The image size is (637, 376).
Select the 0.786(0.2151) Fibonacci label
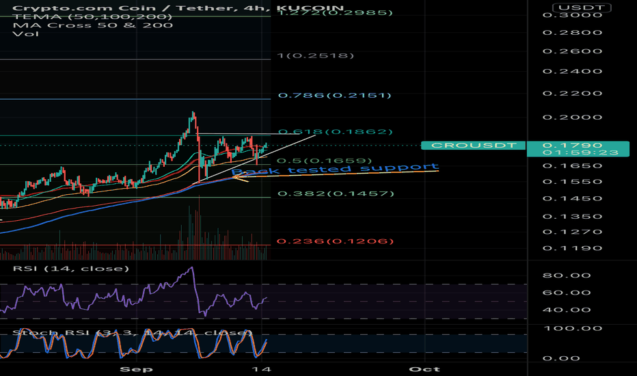[x=334, y=96]
